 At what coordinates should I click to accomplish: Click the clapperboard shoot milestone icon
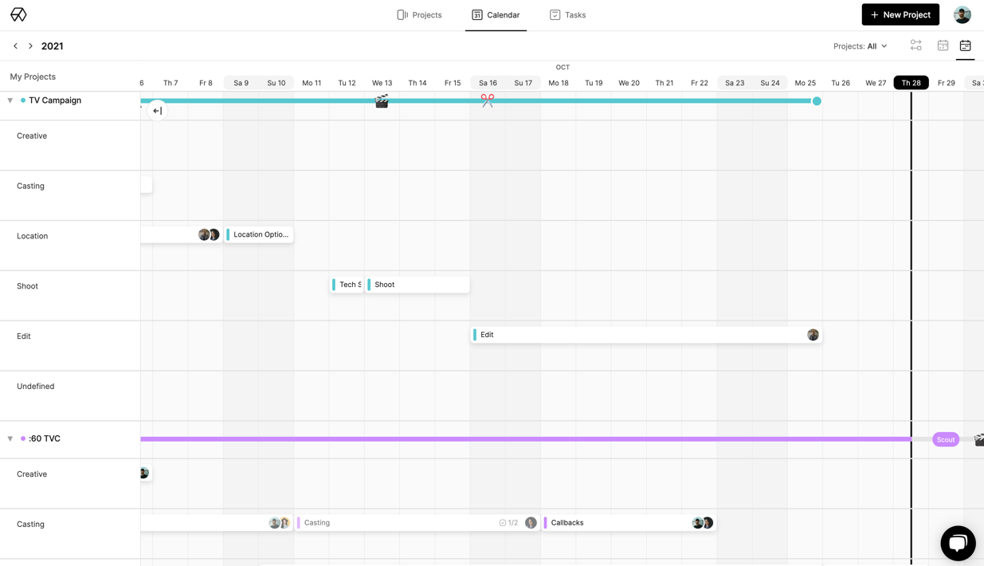(x=382, y=101)
